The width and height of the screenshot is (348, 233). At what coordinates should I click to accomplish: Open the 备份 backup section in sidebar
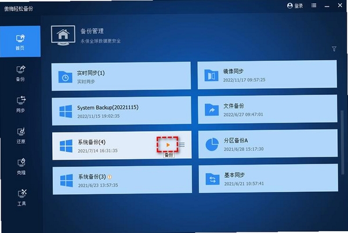click(21, 73)
